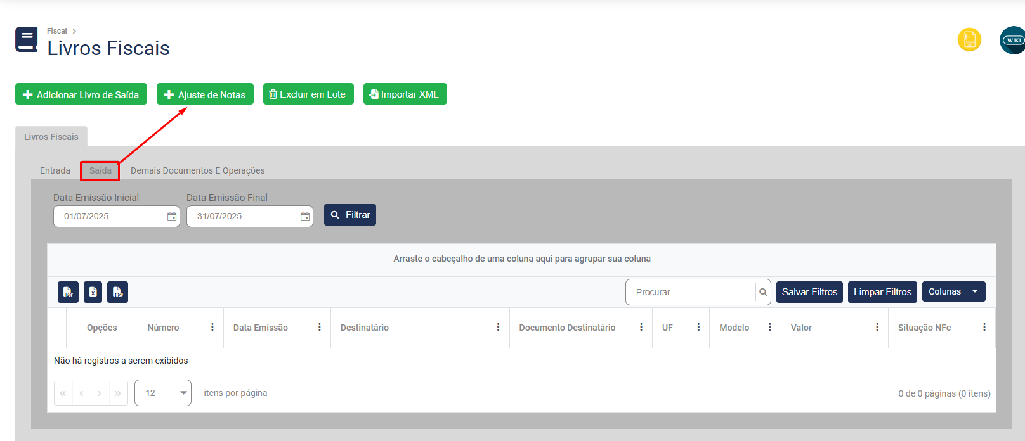Click the Fiscal breadcrumb link
This screenshot has height=441, width=1025.
click(x=56, y=31)
